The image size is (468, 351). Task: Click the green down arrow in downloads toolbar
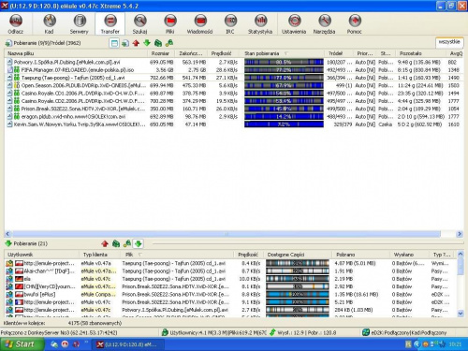tap(147, 43)
